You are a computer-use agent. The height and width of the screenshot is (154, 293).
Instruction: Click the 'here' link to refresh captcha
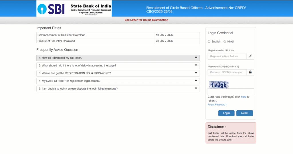[x=243, y=97]
